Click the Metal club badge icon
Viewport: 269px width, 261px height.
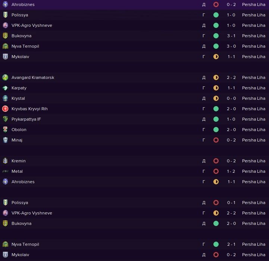click(x=5, y=171)
